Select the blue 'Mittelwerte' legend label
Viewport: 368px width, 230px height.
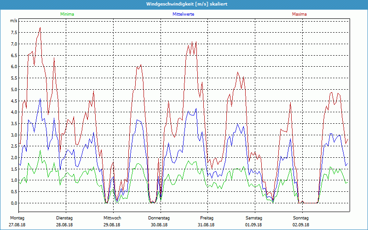point(183,14)
